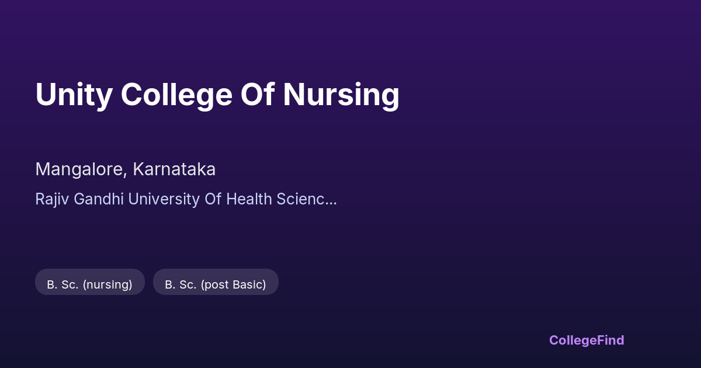Click the "Unity College Of Nursing" heading
Image resolution: width=701 pixels, height=368 pixels.
click(217, 95)
